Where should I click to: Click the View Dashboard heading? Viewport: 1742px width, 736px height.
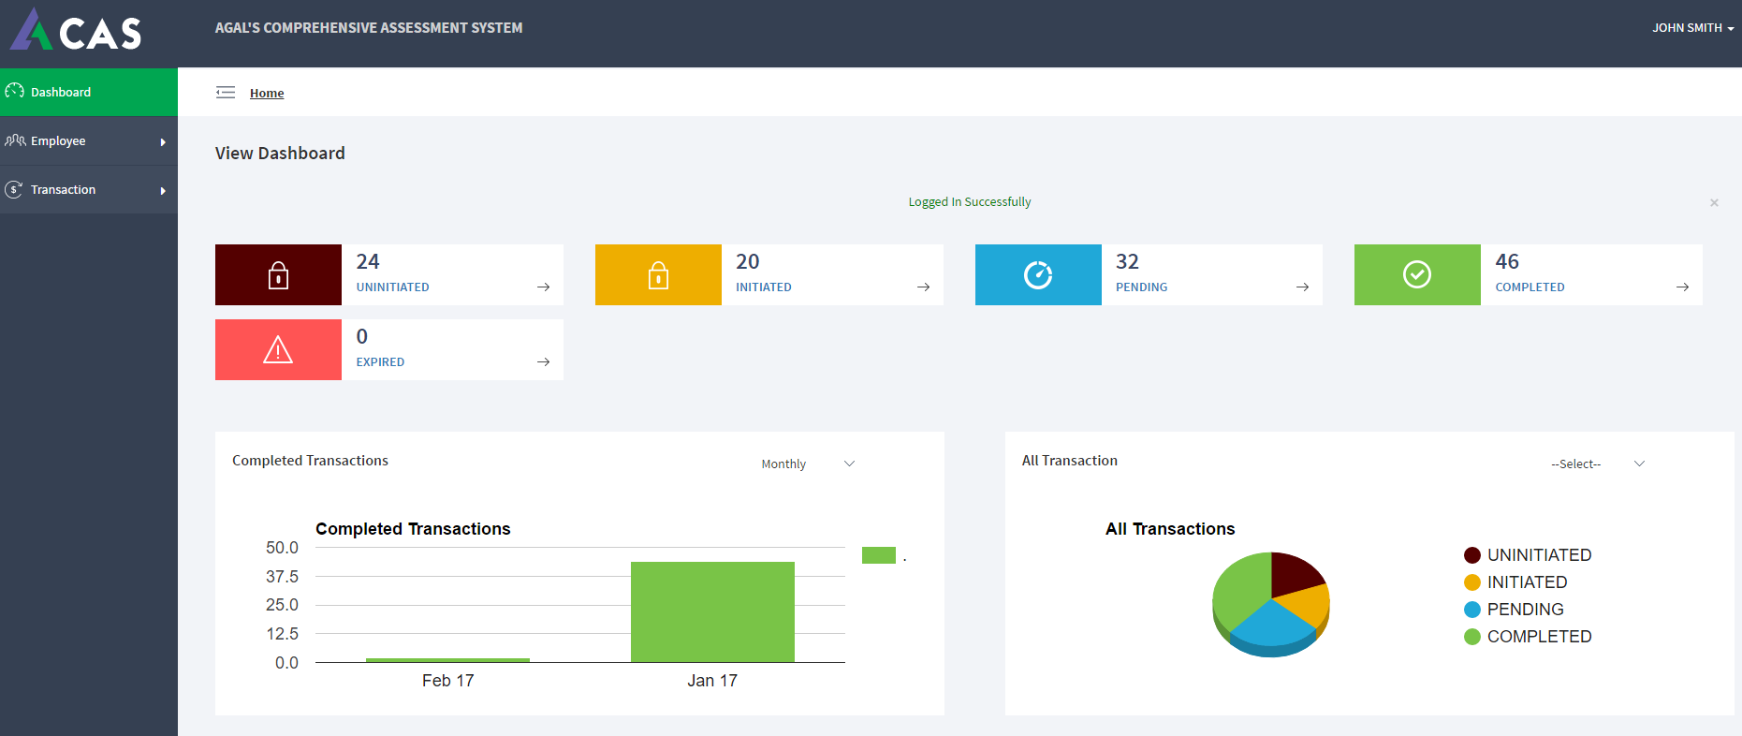[280, 153]
